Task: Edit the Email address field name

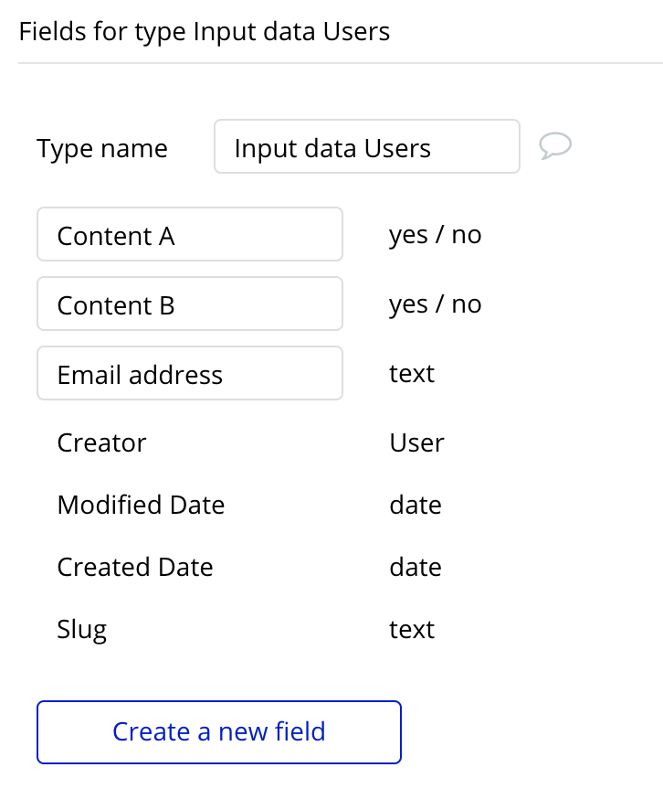Action: point(190,373)
